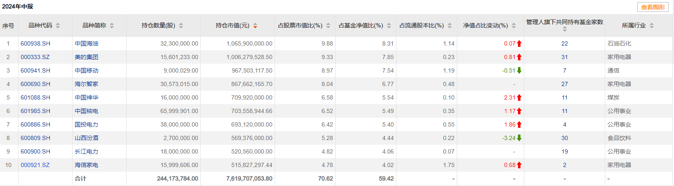The image size is (674, 186).
Task: Click green down arrow in 山西汾酒 row
Action: [519, 138]
